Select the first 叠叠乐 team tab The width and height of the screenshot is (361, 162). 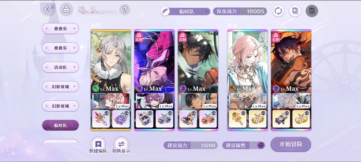pyautogui.click(x=60, y=28)
